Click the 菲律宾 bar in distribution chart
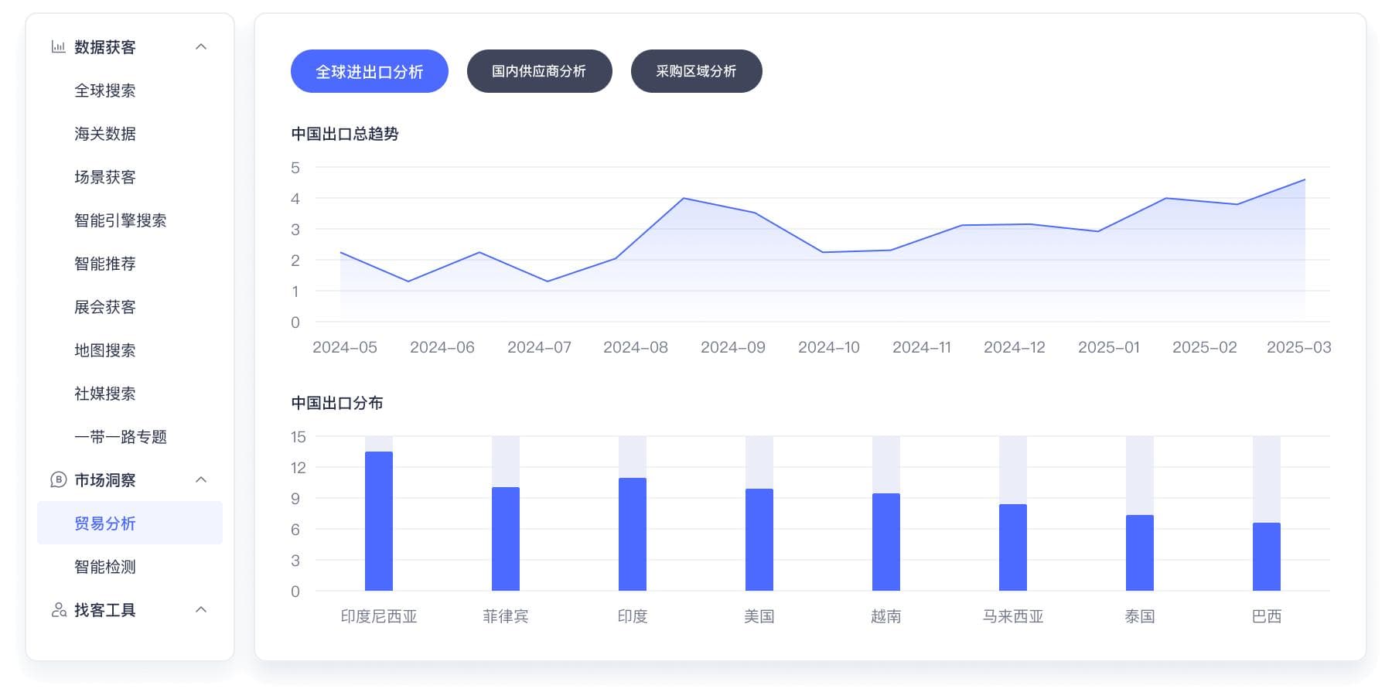Screen dimensions: 1392x699 tap(506, 539)
